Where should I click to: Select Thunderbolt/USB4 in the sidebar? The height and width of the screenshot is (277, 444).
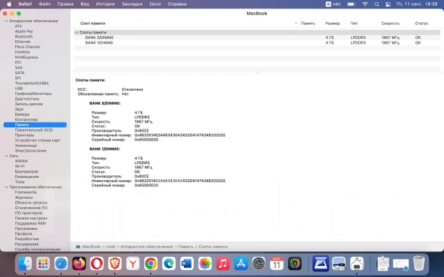[32, 83]
